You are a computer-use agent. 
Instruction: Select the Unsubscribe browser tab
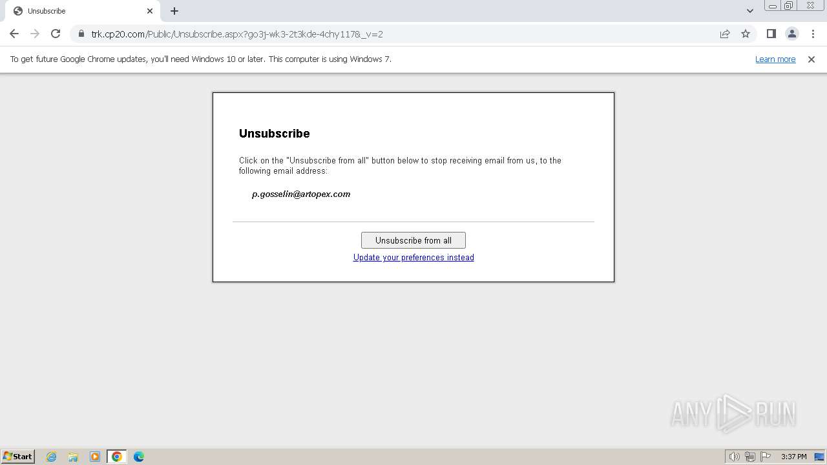point(83,11)
